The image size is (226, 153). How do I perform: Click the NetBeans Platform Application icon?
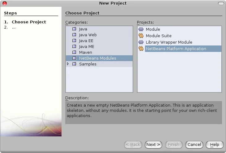[x=141, y=49]
